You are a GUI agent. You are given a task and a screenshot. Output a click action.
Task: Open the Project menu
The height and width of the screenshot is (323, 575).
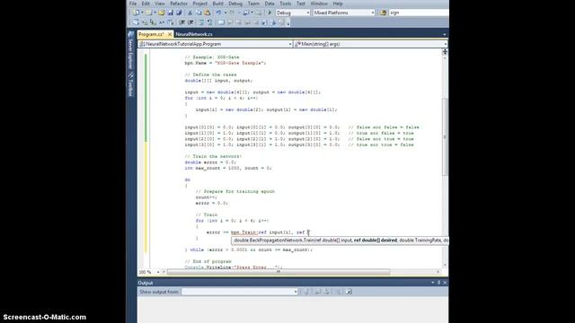tap(199, 4)
